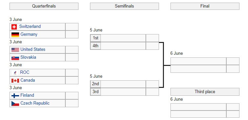
Task: Click the Slovakia flag icon
Action: click(x=15, y=57)
